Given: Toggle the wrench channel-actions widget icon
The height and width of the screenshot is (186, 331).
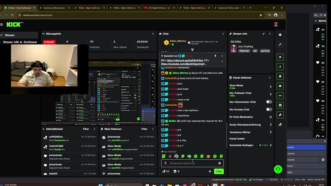Looking at the screenshot, I should (280, 115).
